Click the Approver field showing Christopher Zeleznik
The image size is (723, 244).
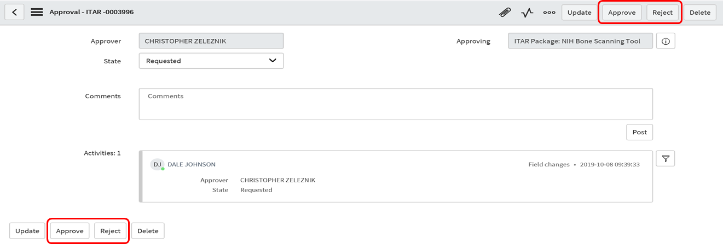[211, 41]
